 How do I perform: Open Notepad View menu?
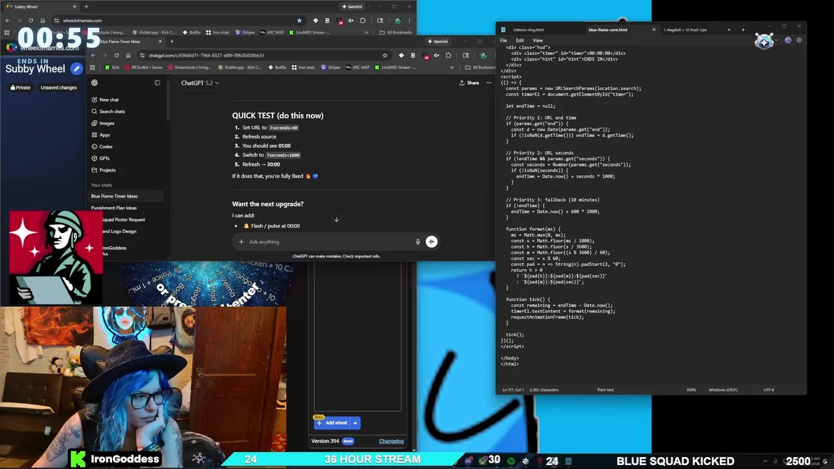coord(538,40)
